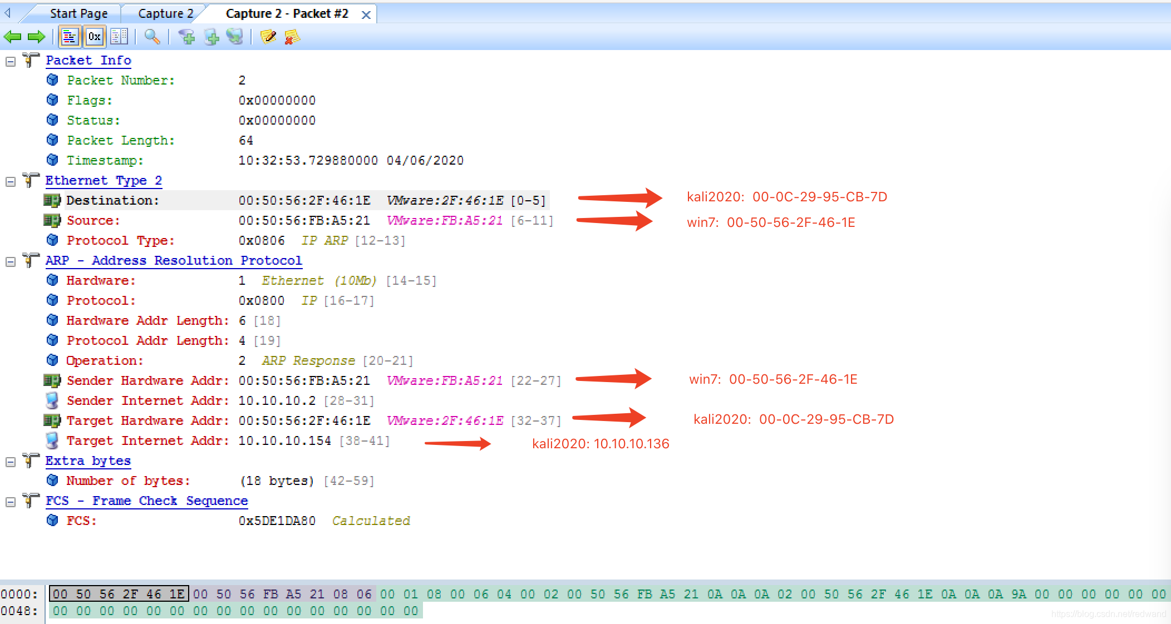Click the ARP tree node icon
Viewport: 1171px width, 624px height.
click(x=31, y=260)
